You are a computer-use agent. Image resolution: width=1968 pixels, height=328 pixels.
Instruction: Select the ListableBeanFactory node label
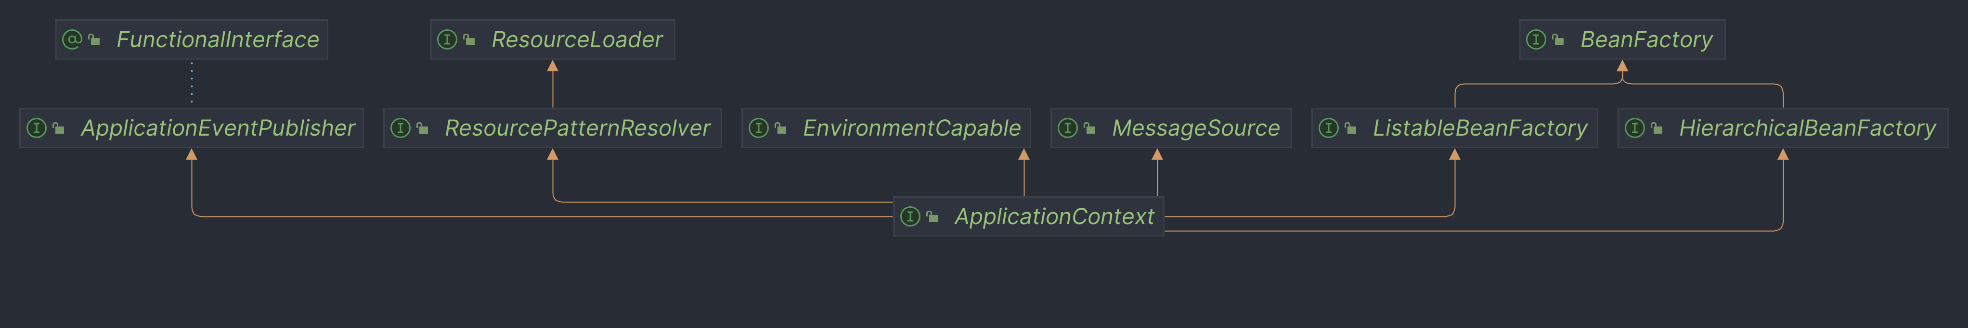pos(1480,128)
